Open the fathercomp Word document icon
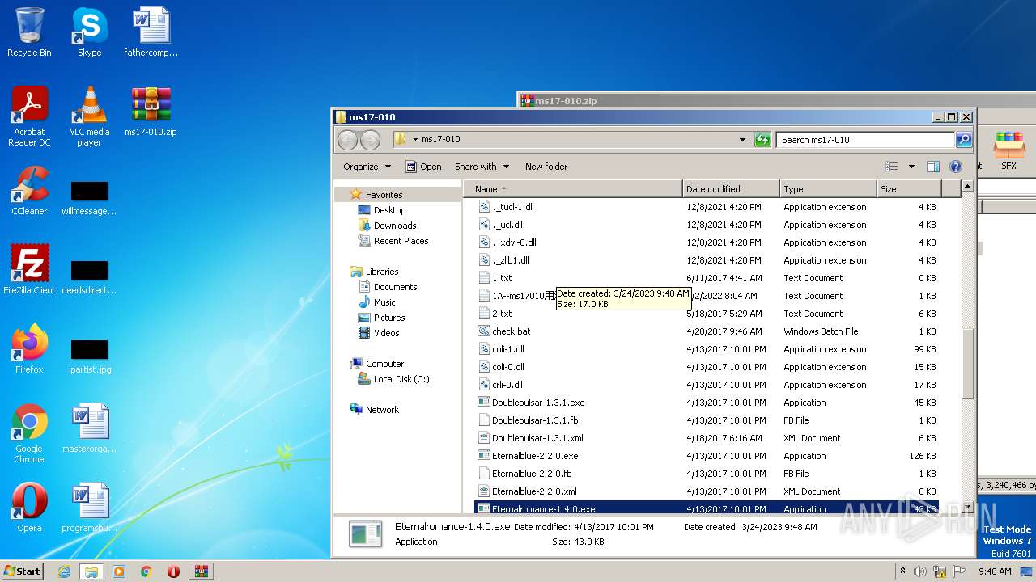1036x582 pixels. point(151,32)
